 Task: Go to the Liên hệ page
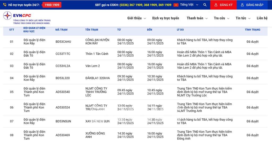262,18
